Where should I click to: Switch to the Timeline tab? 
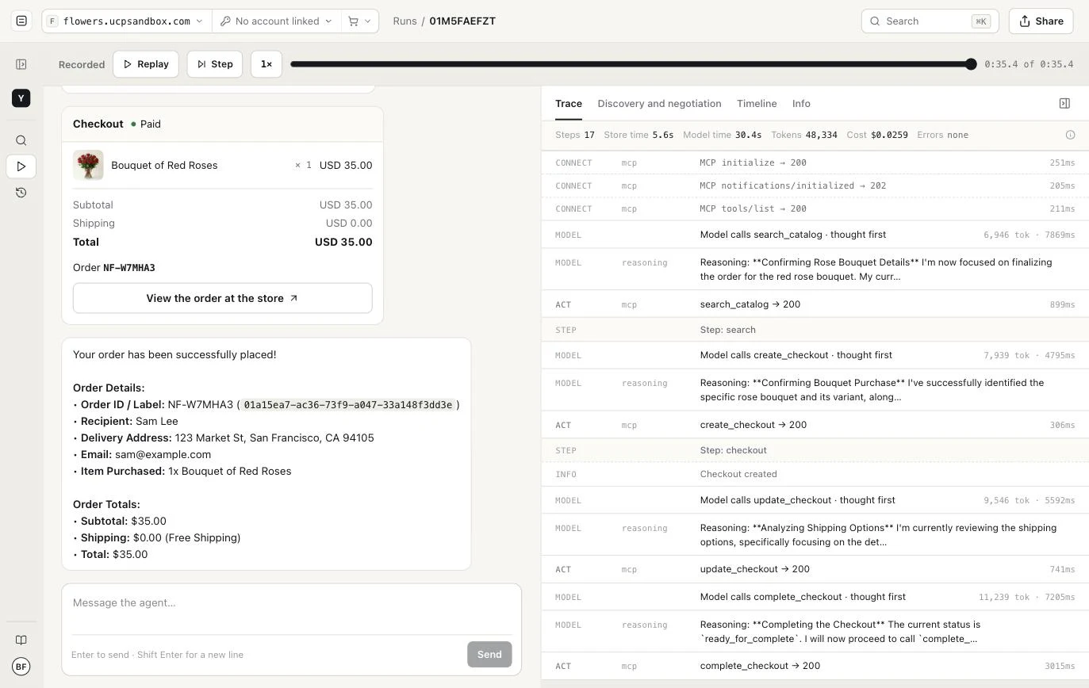[x=757, y=104]
